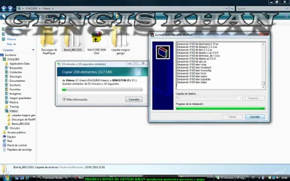Show more favorite links via Más
The height and width of the screenshot is (181, 290).
tap(11, 44)
